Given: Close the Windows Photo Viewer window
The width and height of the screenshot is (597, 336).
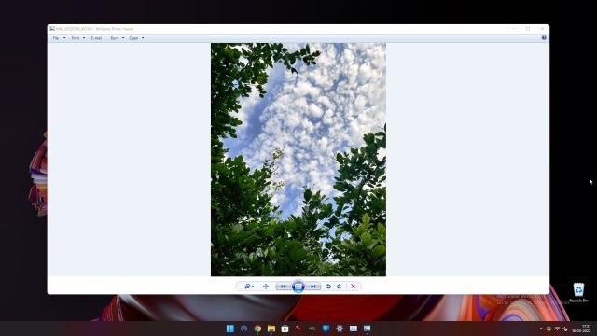Looking at the screenshot, I should click(x=542, y=29).
